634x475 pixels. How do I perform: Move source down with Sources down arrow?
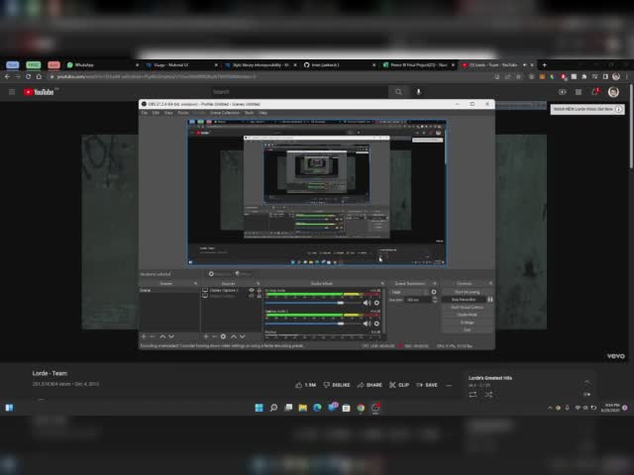coord(243,336)
